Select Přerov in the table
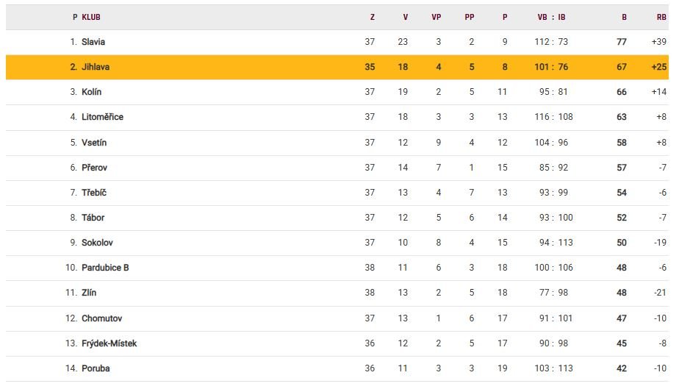The image size is (679, 389). pos(94,168)
